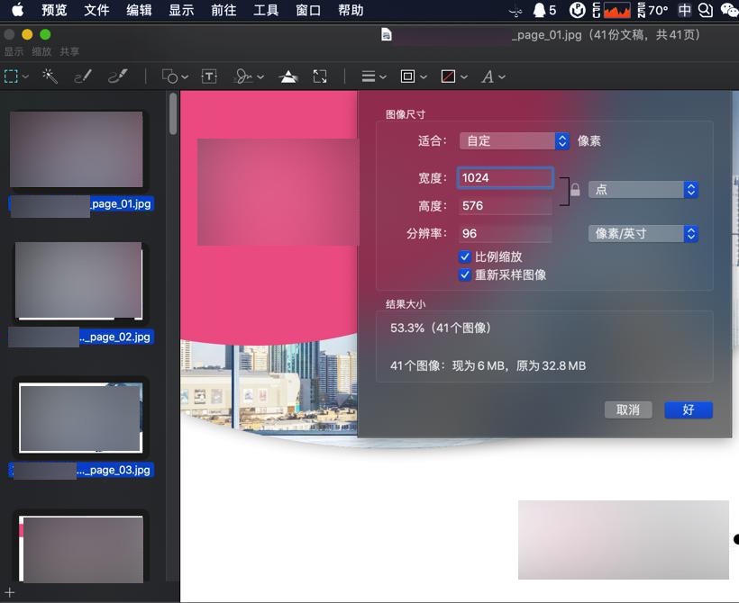Toggle the proportion lock icon
The width and height of the screenshot is (739, 603).
coord(575,190)
